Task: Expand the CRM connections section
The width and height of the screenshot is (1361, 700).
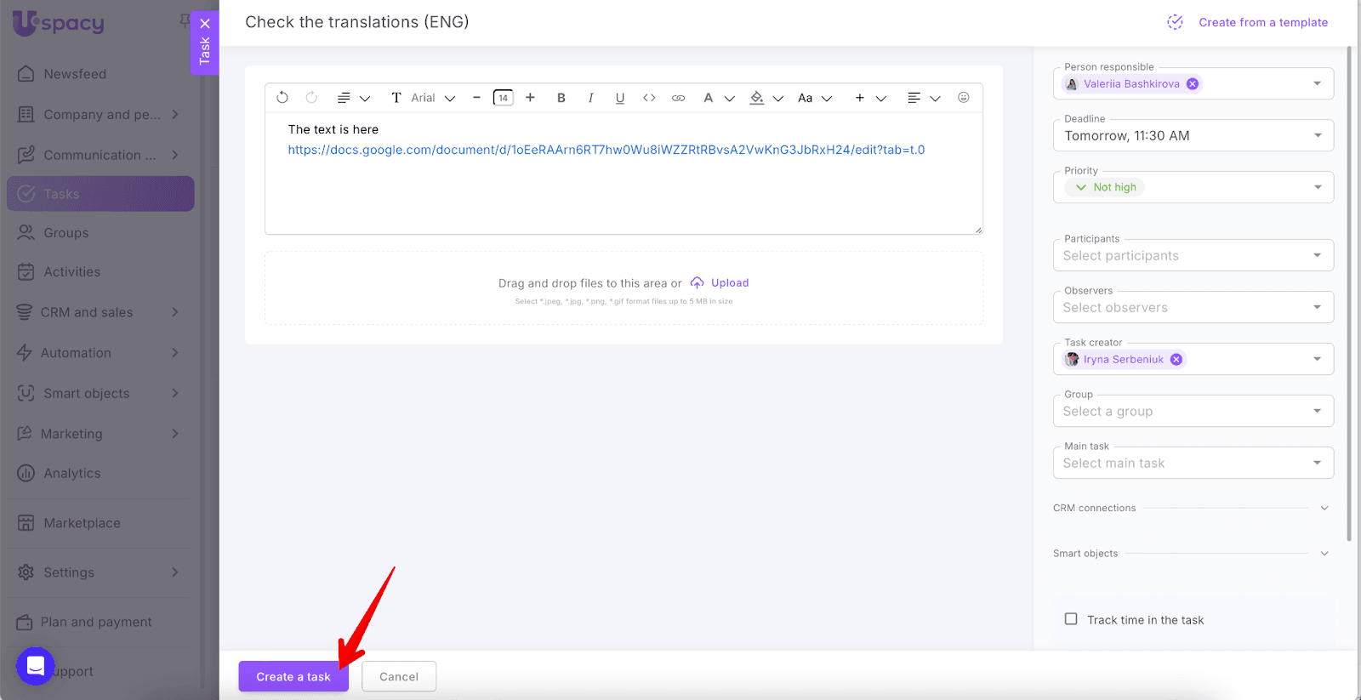Action: tap(1324, 508)
